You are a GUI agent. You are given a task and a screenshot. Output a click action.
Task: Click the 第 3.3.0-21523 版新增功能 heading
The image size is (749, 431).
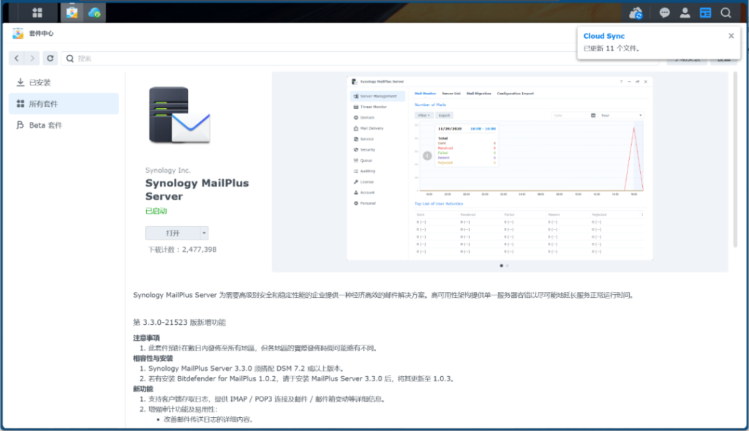click(179, 323)
